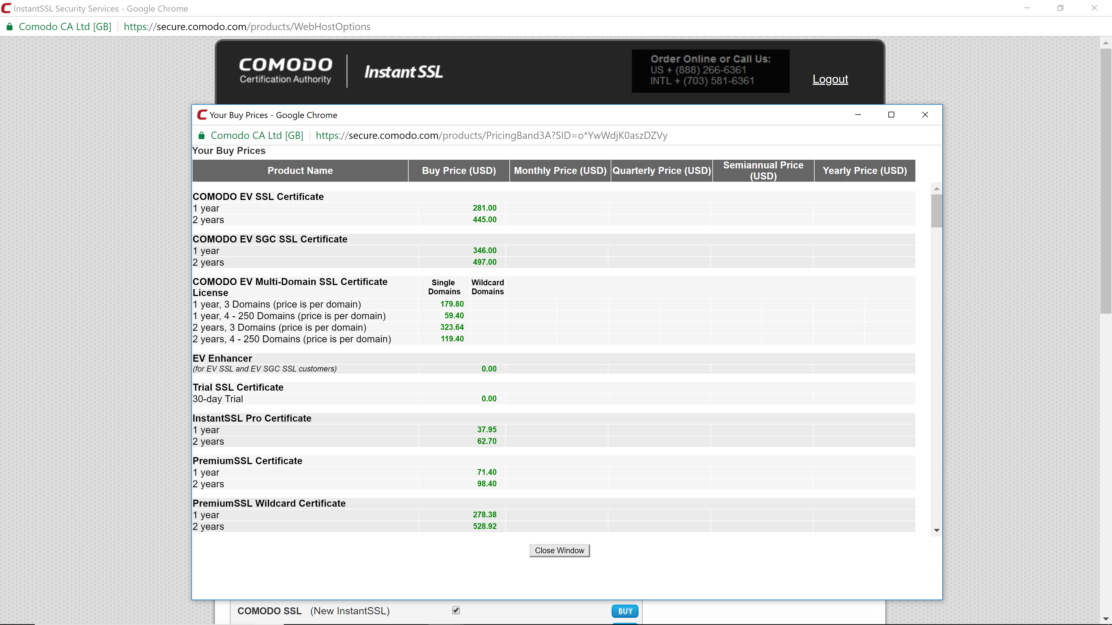Click price table scrollbar down arrow
This screenshot has height=625, width=1112.
936,530
